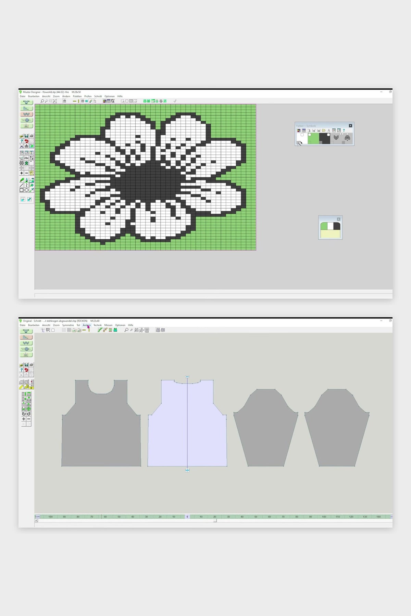The image size is (411, 616).
Task: Open file icon in Muster Designer toolbar
Action: (22, 136)
